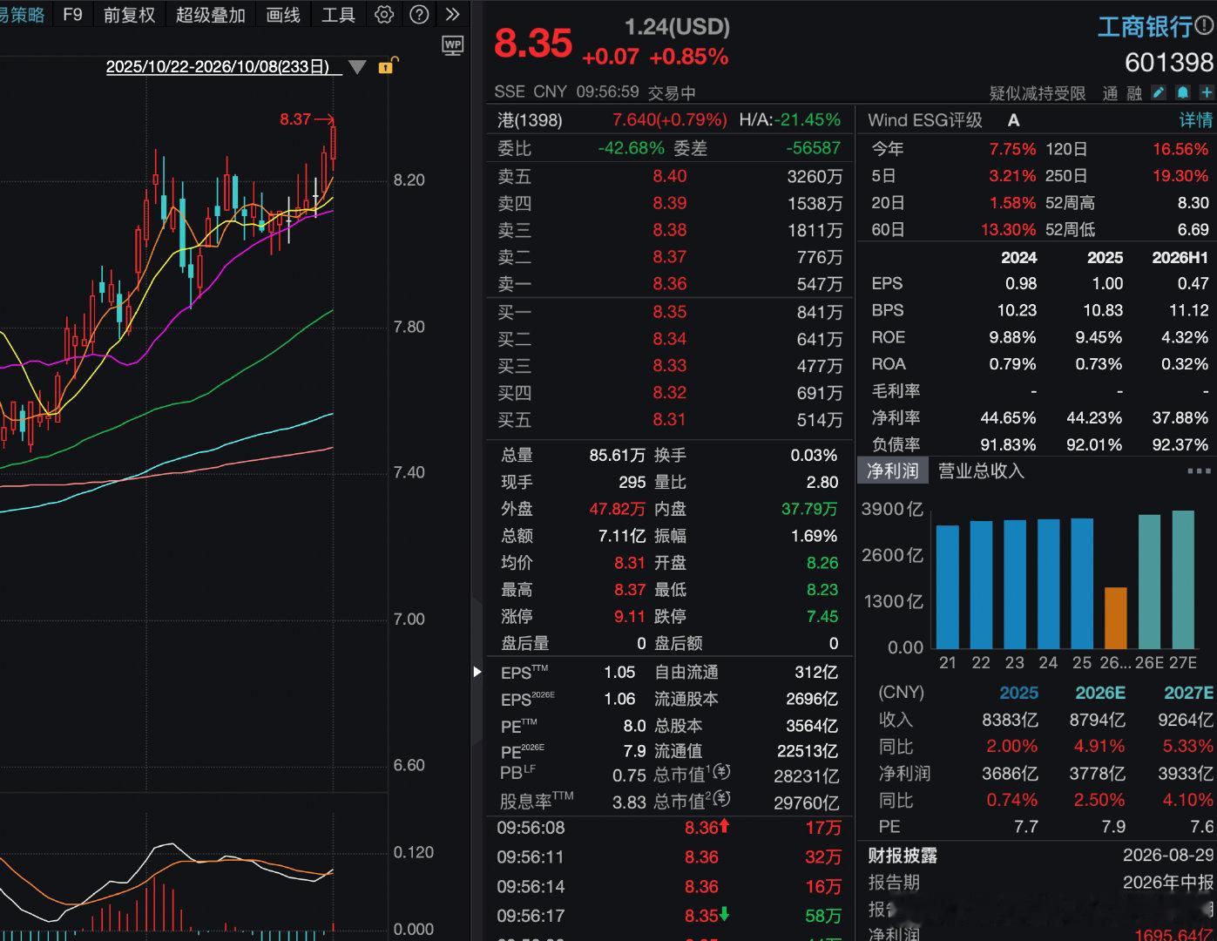Select the 27E forecast profit bar
The width and height of the screenshot is (1217, 941).
coord(1183,579)
